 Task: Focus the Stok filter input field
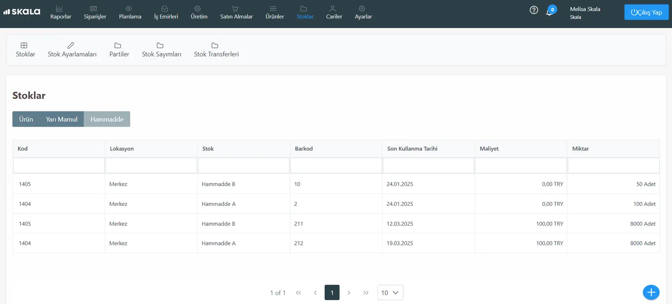click(x=244, y=166)
